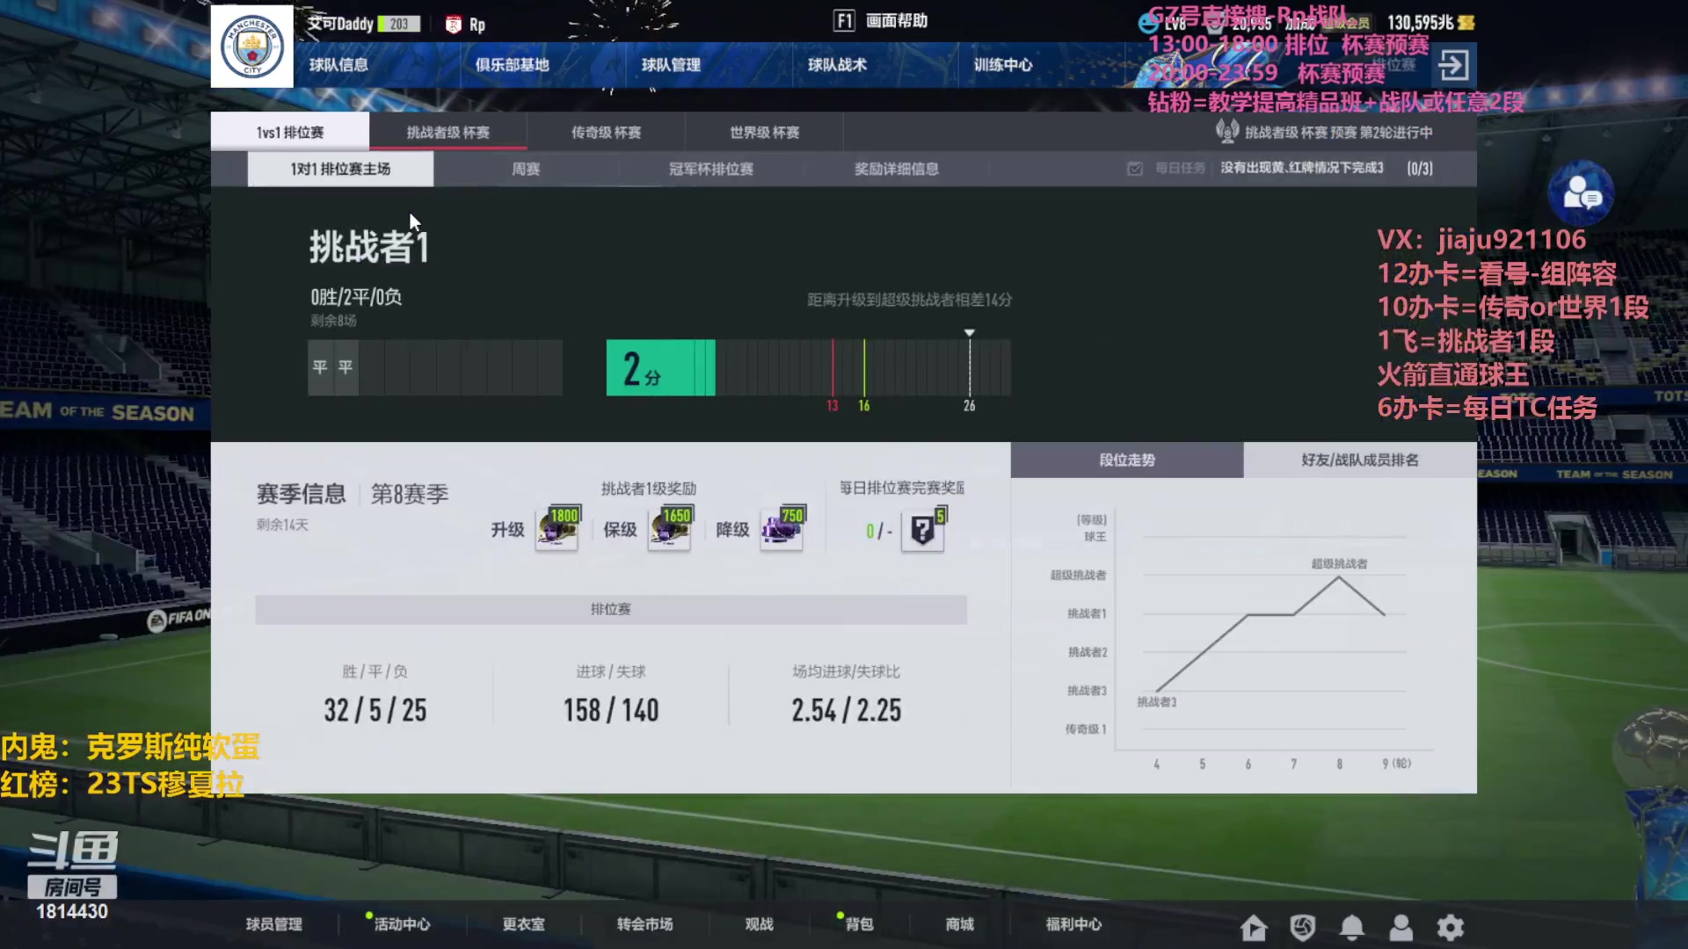Open the settings gear icon
This screenshot has width=1688, height=949.
1451,927
